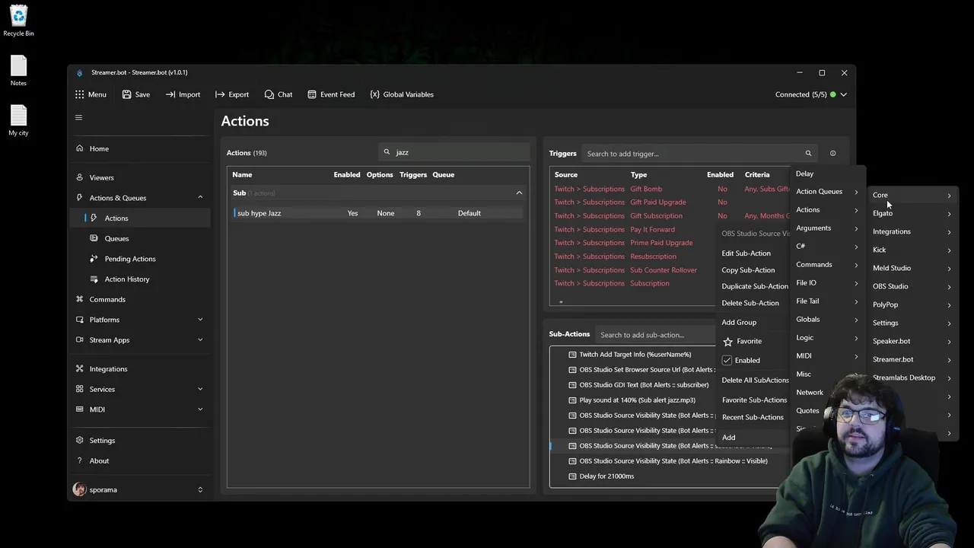The height and width of the screenshot is (548, 974).
Task: Open Recent Sub-Actions submenu
Action: (753, 418)
